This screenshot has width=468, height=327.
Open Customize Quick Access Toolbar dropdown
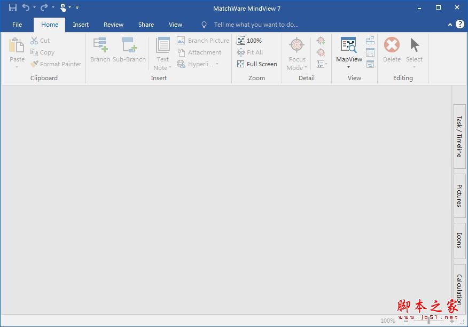tap(77, 7)
